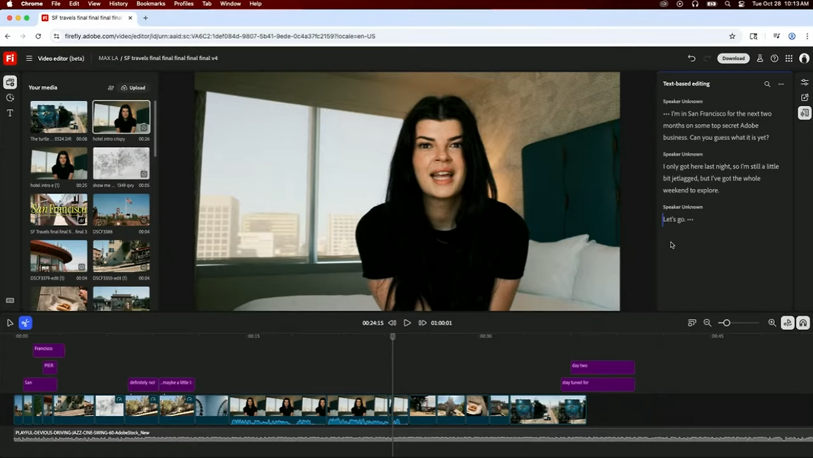Viewport: 813px width, 458px height.
Task: Select the selection arrow tool in timeline
Action: 10,323
